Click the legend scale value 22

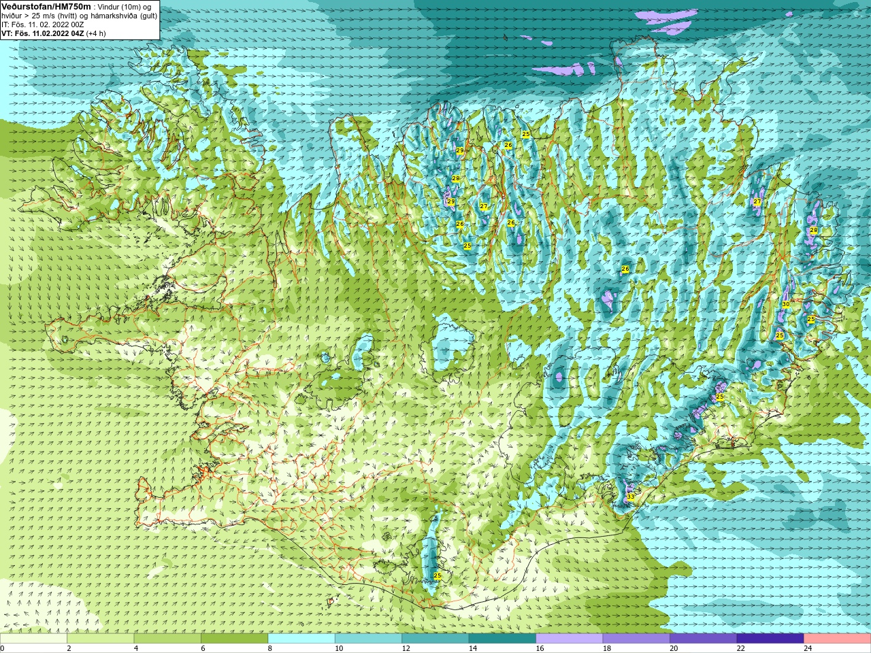[x=740, y=648]
